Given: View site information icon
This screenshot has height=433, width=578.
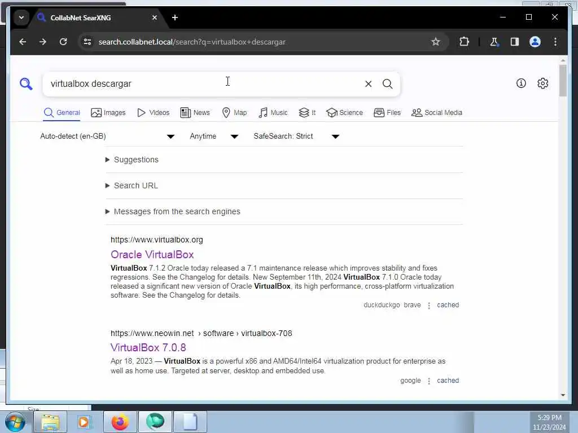Looking at the screenshot, I should [87, 42].
